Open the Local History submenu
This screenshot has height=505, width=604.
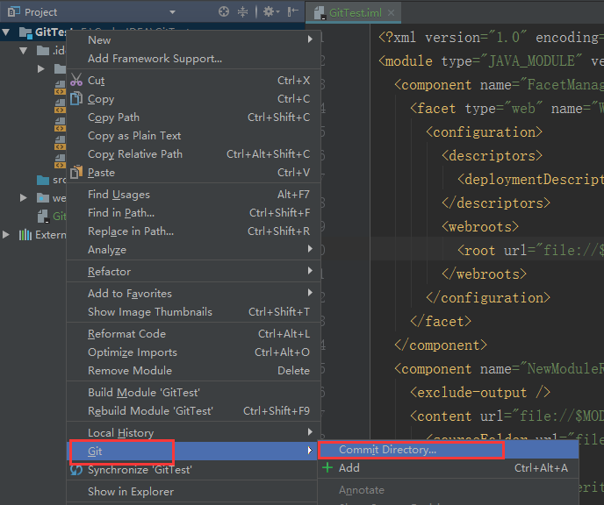point(120,433)
